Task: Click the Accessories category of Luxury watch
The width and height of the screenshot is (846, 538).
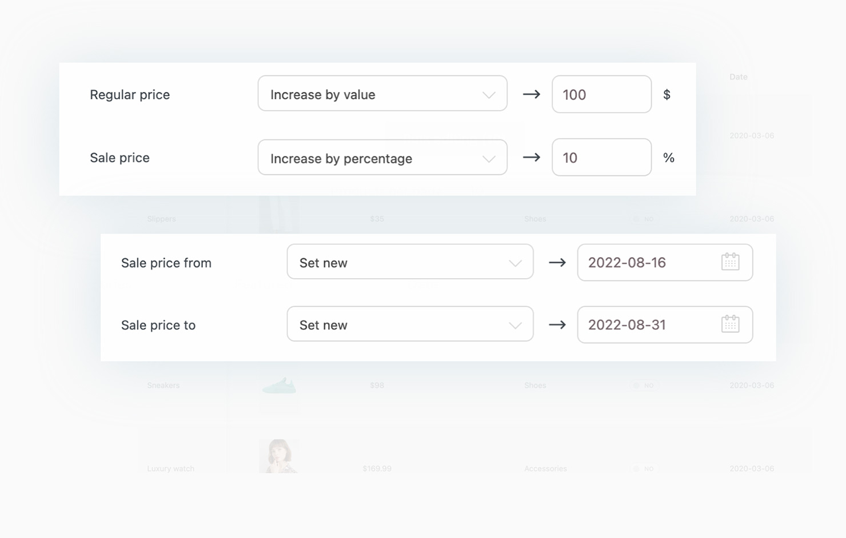Action: pos(545,468)
